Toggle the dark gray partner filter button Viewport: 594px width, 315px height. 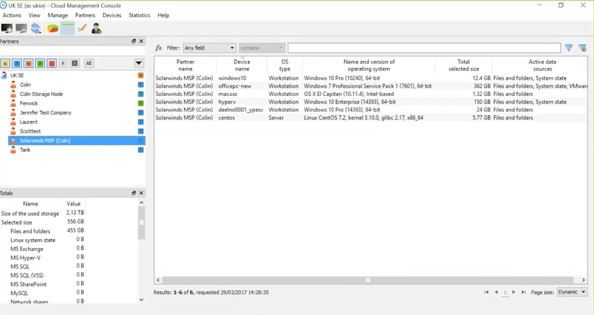75,63
